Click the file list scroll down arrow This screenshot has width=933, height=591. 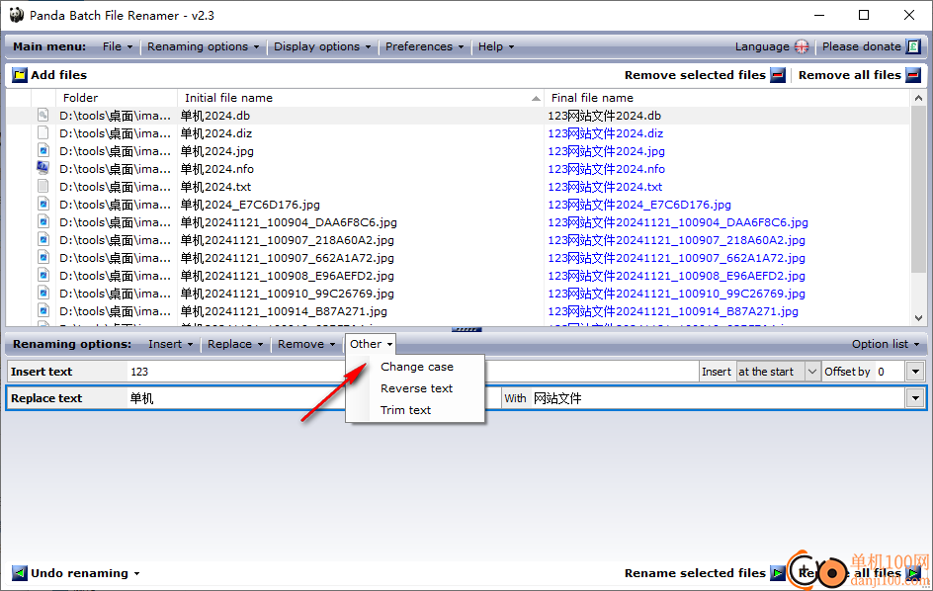coord(918,318)
